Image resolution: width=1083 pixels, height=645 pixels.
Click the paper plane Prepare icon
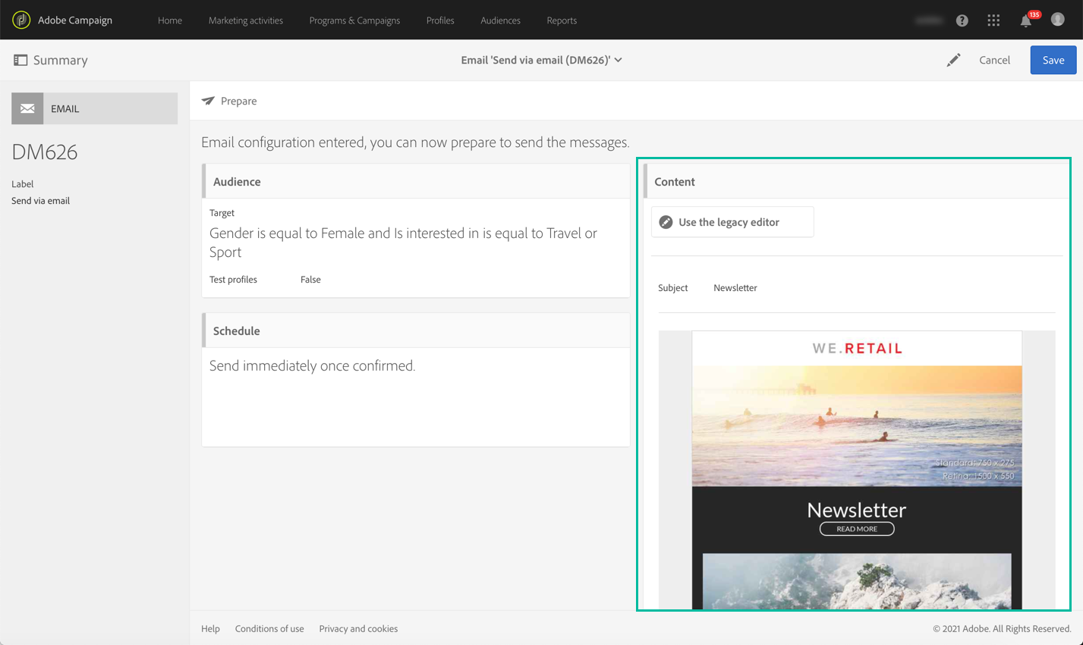pyautogui.click(x=208, y=101)
